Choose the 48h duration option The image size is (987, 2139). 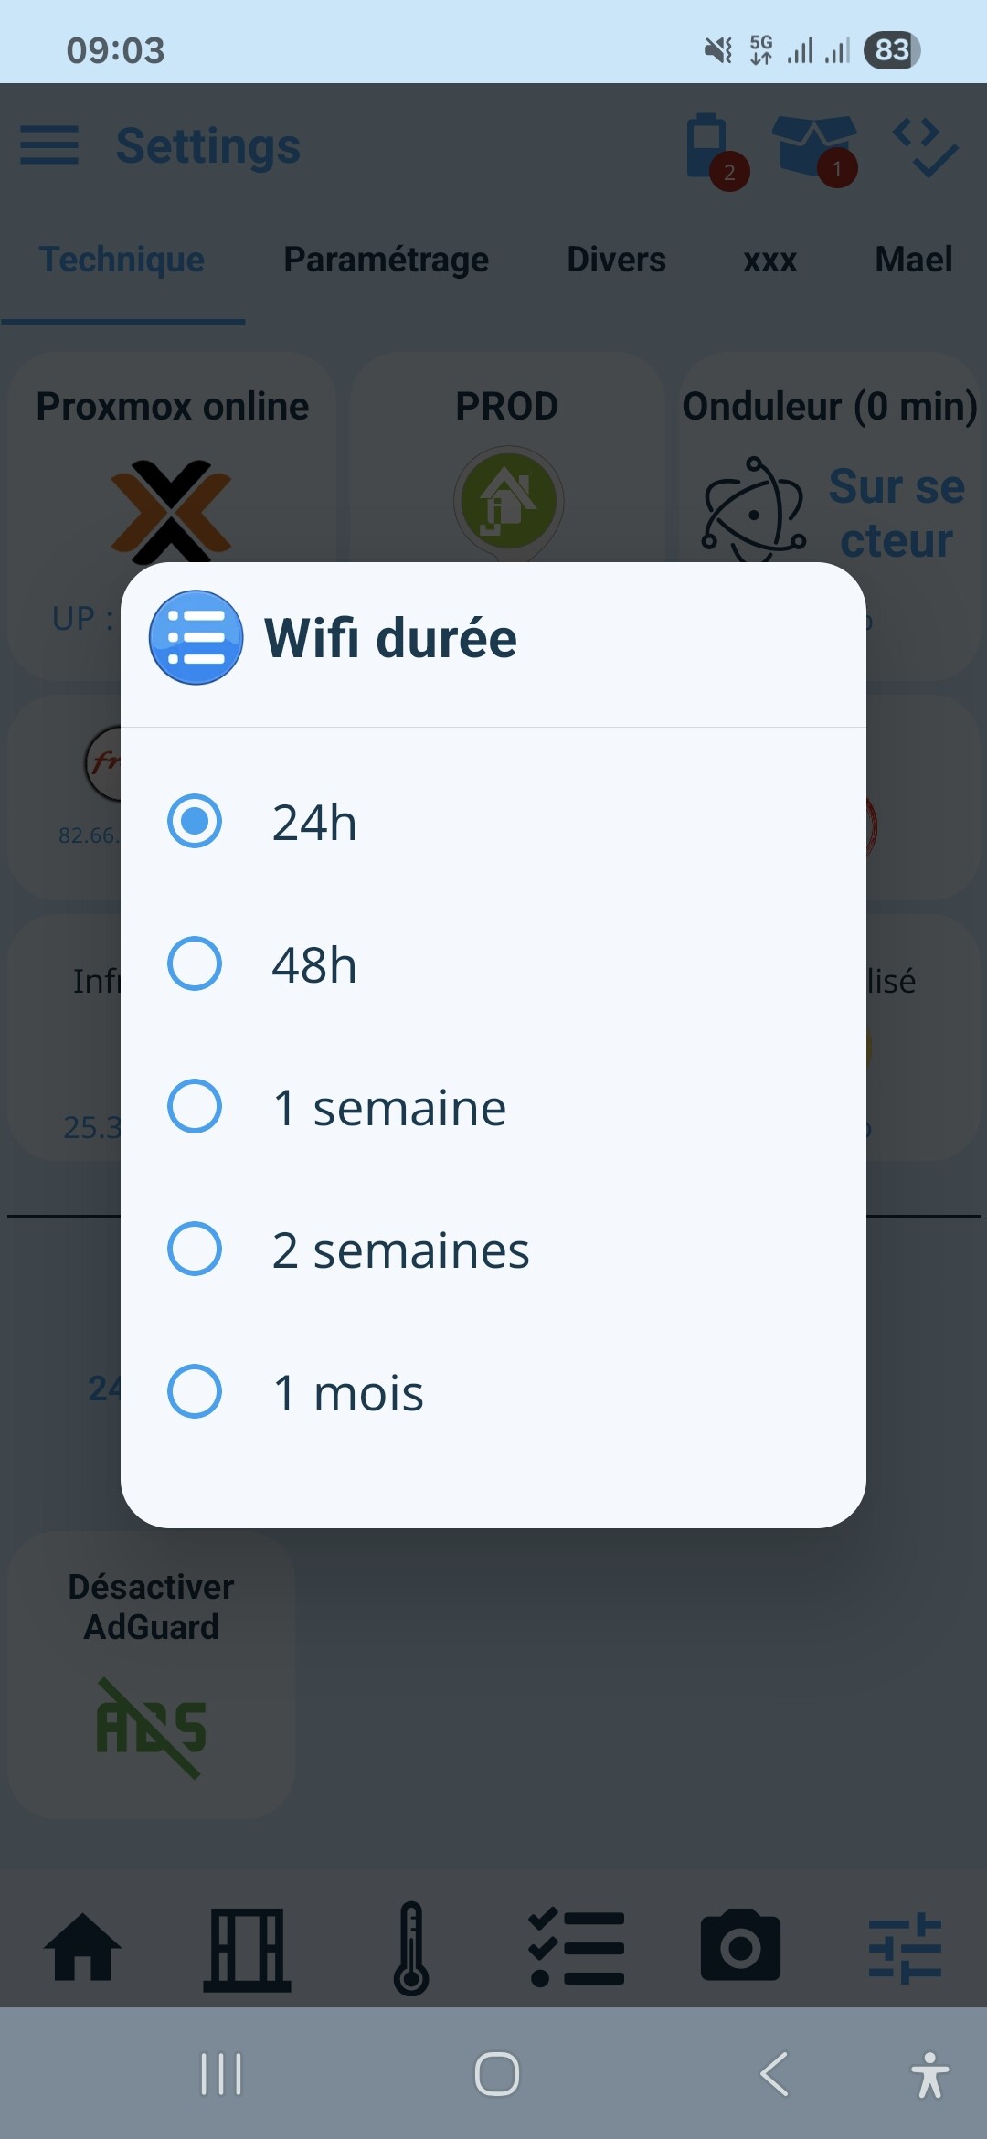pyautogui.click(x=493, y=963)
